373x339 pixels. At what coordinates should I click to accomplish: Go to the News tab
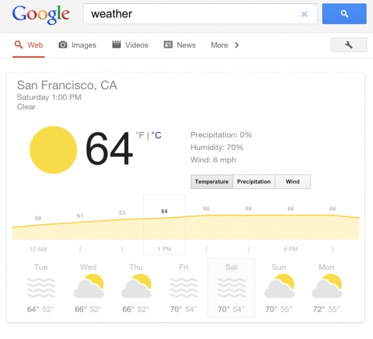(180, 45)
